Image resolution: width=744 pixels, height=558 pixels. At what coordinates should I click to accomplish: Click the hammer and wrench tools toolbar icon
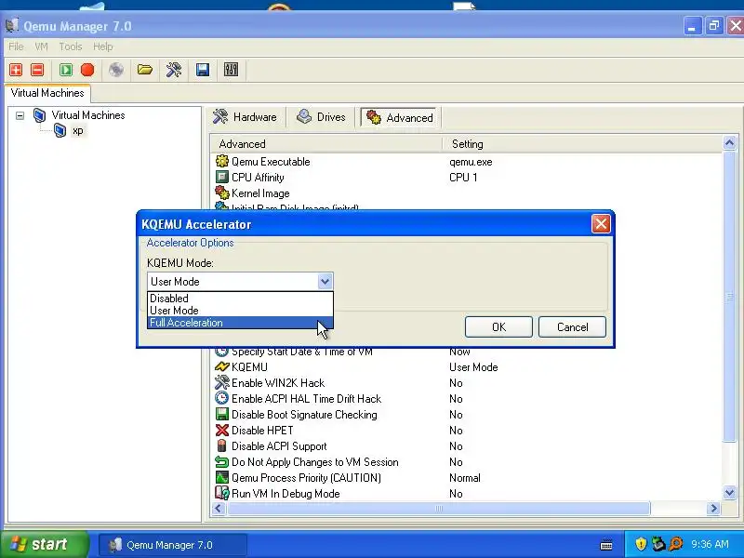pyautogui.click(x=174, y=70)
